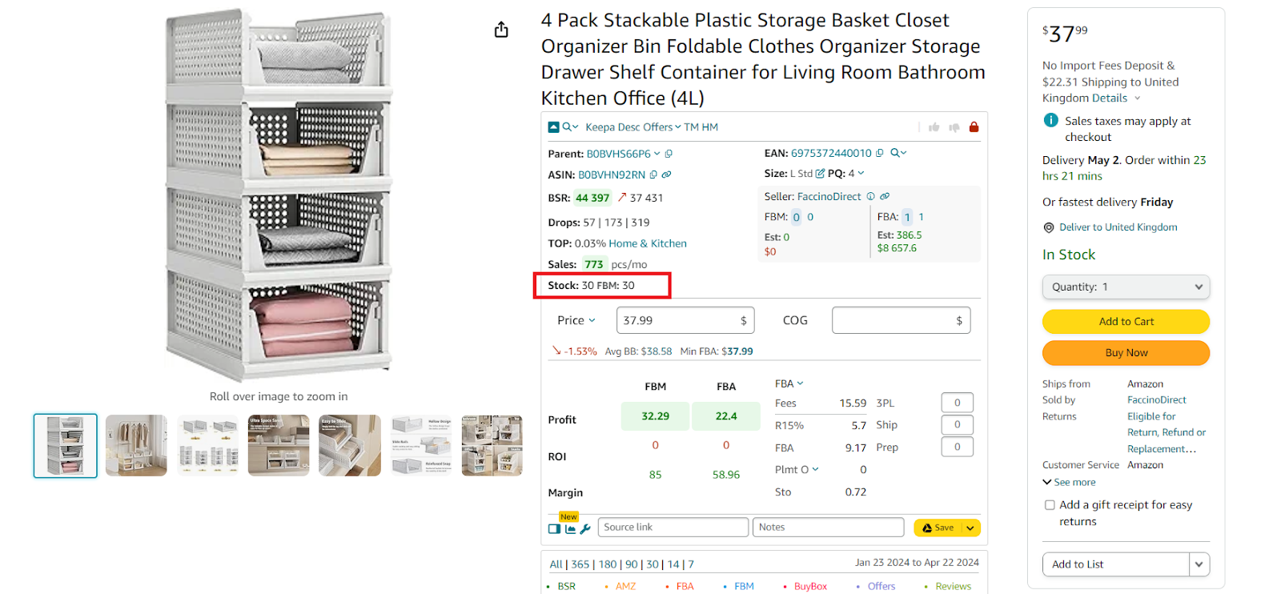
Task: Select the second product thumbnail showing a wardrobe
Action: [135, 445]
